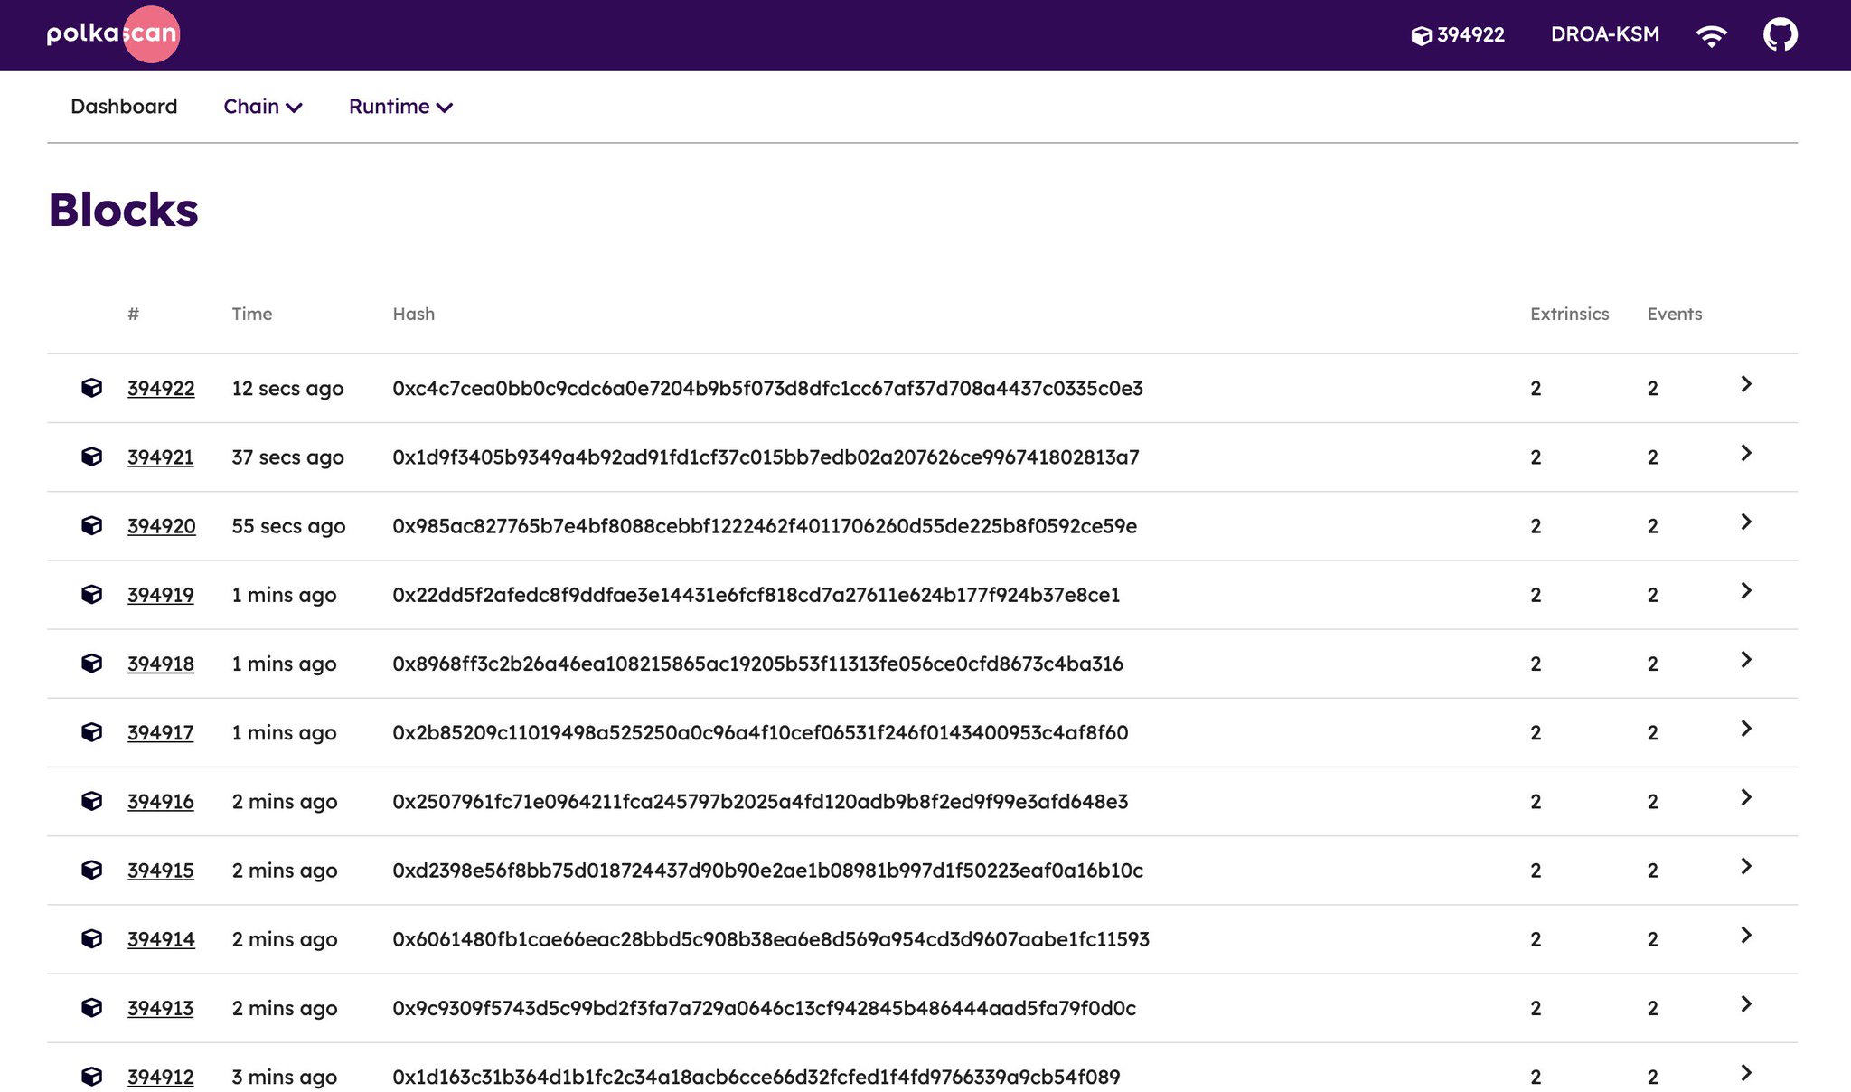1851x1092 pixels.
Task: Open the Chain dropdown menu
Action: [262, 107]
